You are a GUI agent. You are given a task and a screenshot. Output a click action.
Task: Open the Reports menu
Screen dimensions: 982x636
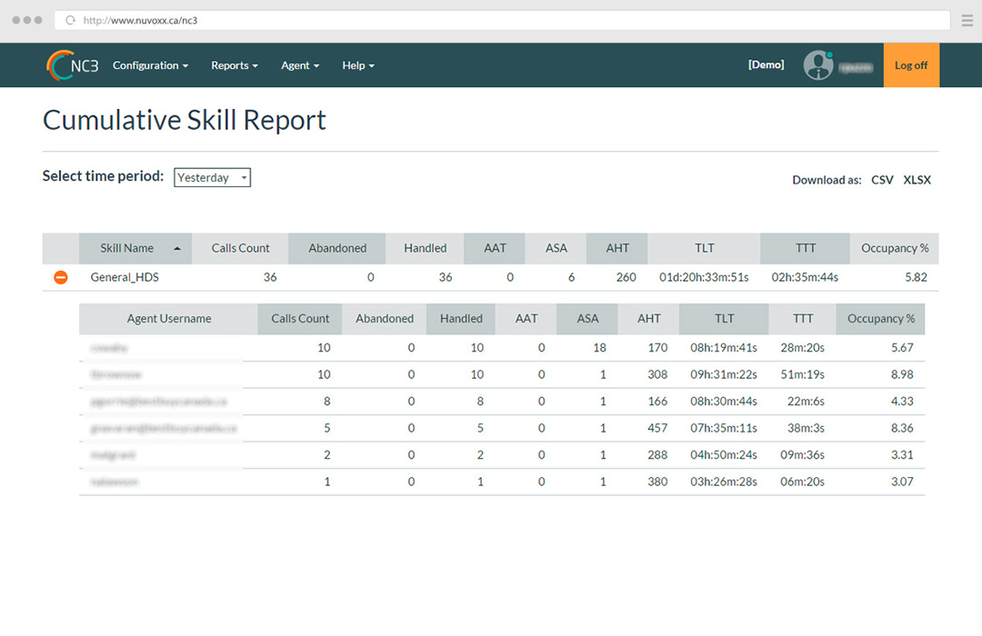[235, 65]
